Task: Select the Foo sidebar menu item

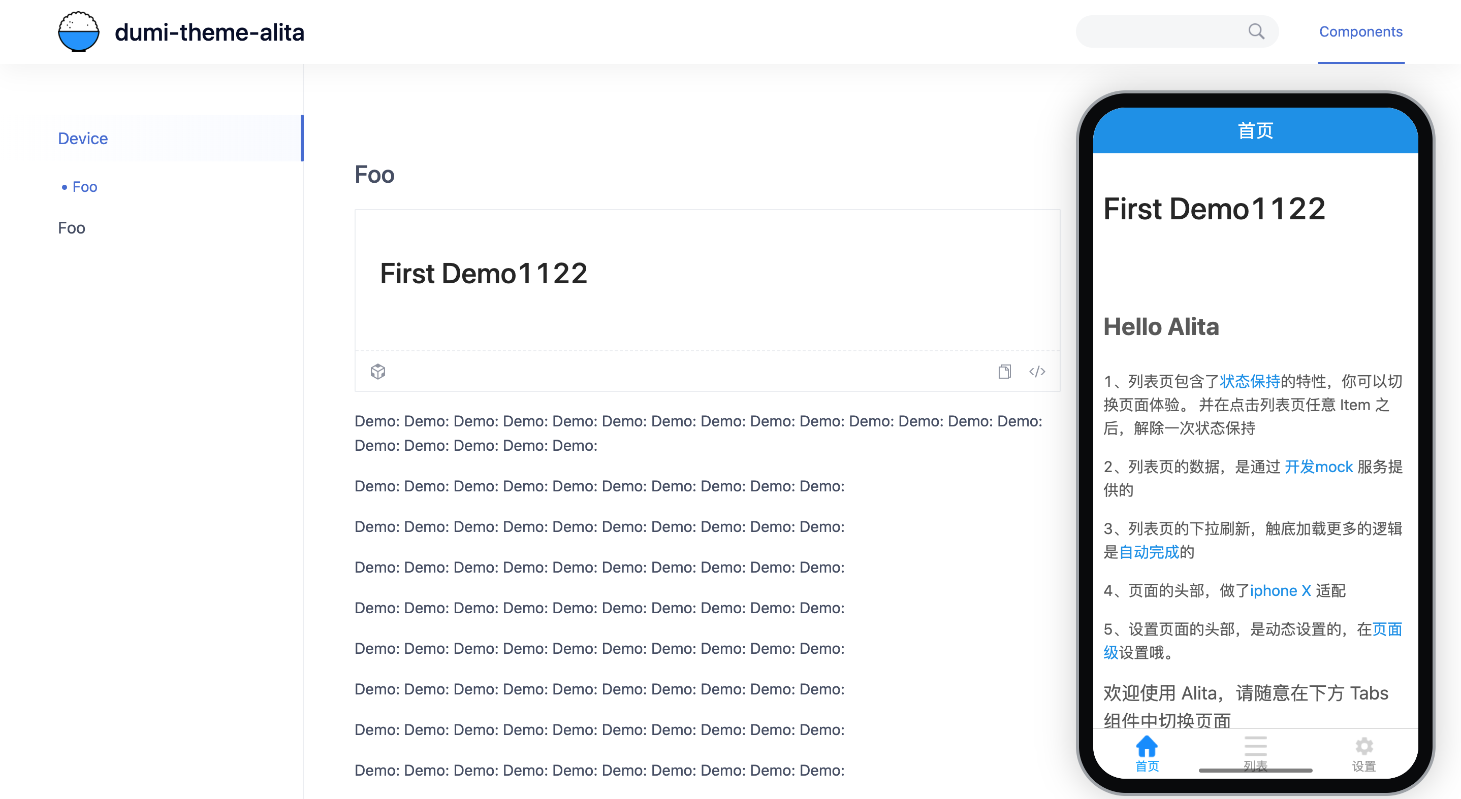Action: [x=72, y=228]
